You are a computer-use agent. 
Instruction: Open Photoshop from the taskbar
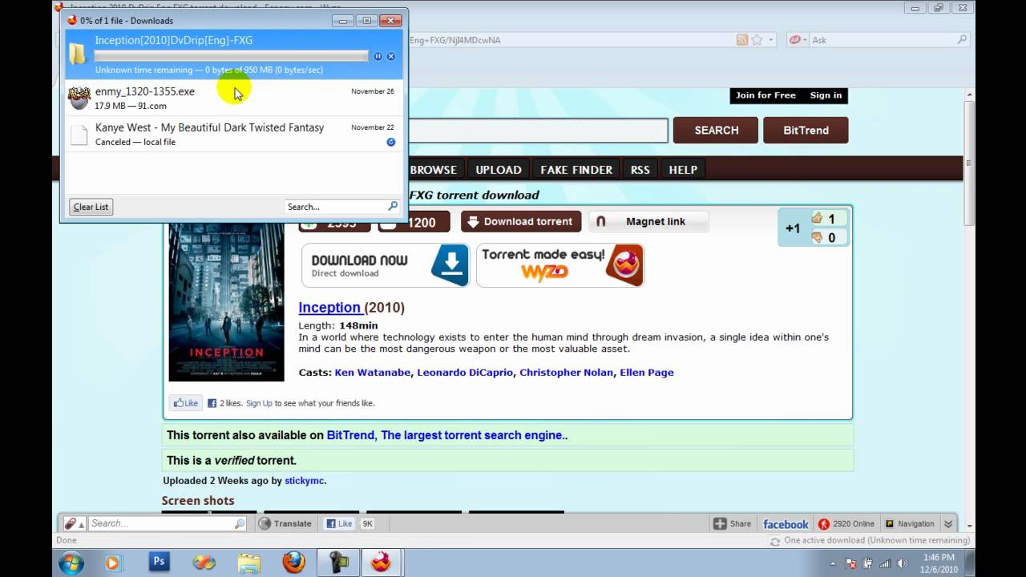click(x=160, y=562)
